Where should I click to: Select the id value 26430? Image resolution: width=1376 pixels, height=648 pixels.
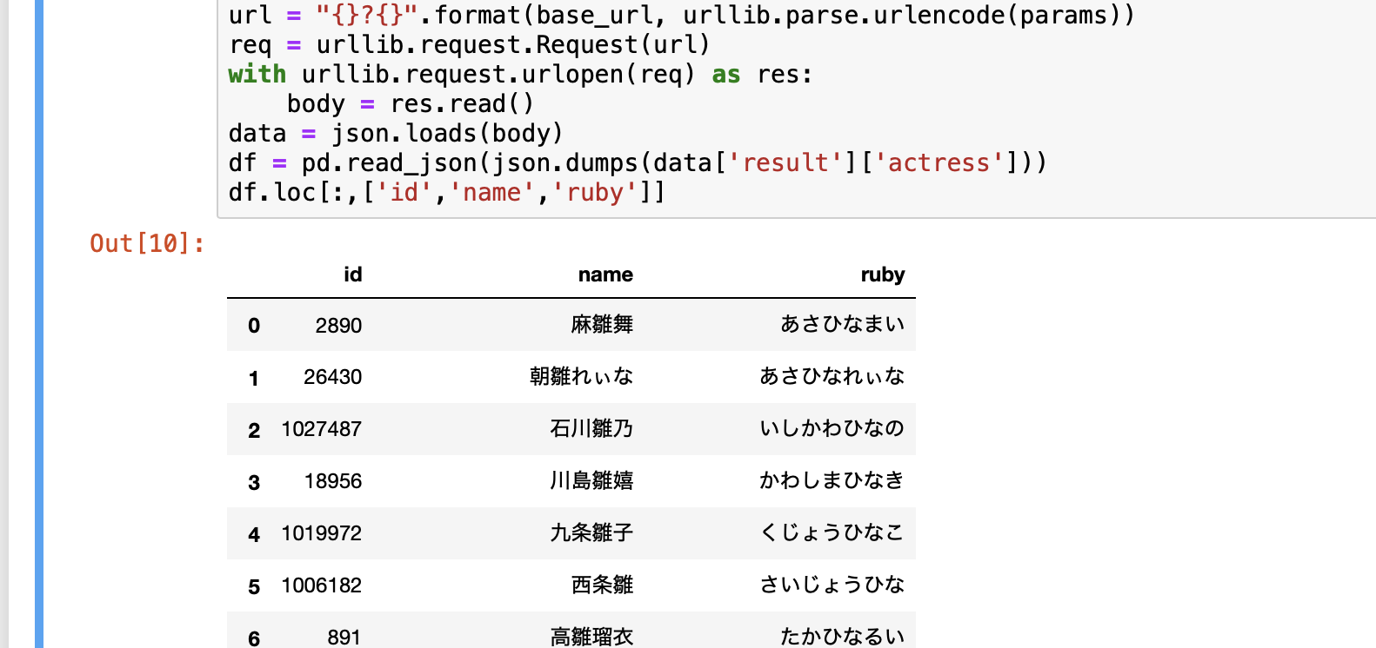coord(332,377)
